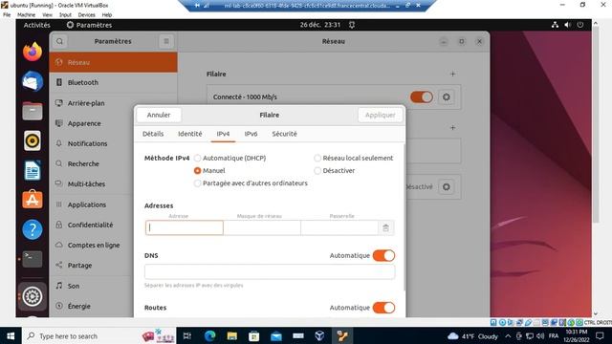Open the VirtualBox Devices menu
This screenshot has width=612, height=344.
[86, 15]
